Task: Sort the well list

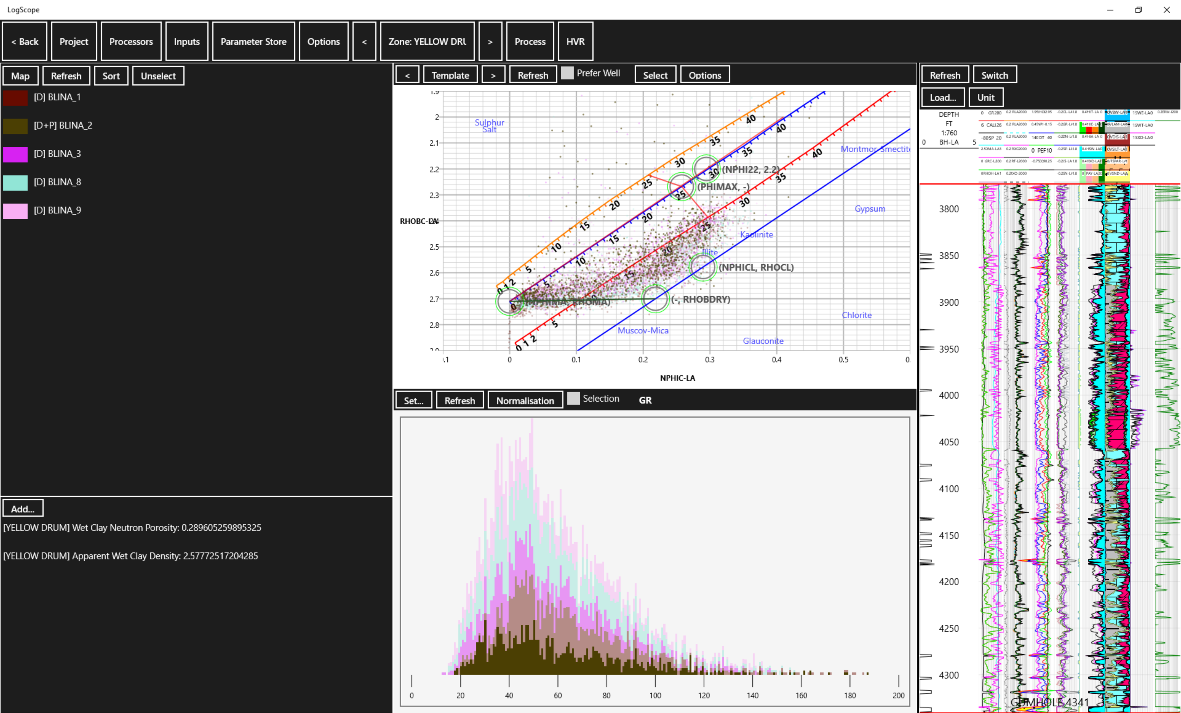Action: pyautogui.click(x=111, y=75)
